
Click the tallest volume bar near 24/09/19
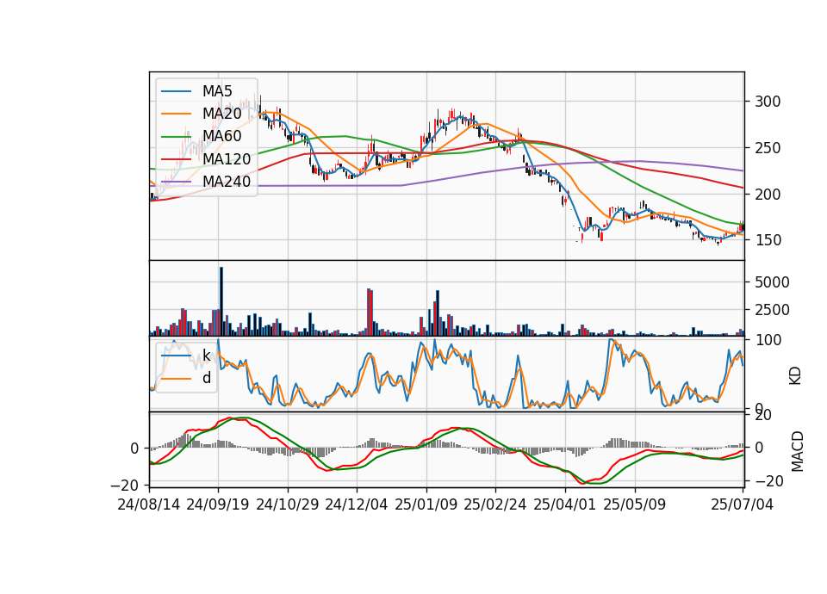221,301
